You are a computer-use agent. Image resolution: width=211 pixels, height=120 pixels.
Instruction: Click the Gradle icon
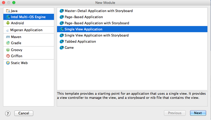click(x=8, y=43)
